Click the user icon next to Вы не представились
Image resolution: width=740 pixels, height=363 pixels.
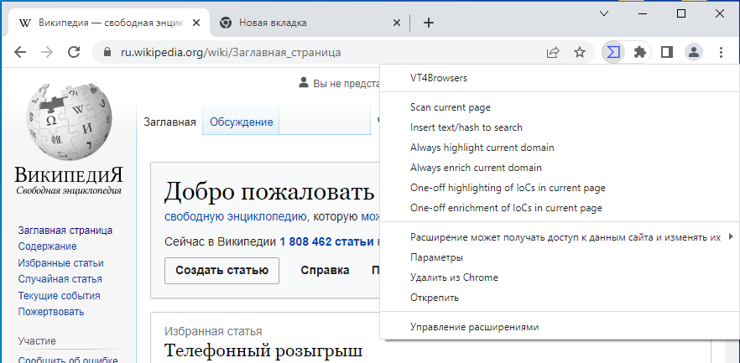click(304, 83)
